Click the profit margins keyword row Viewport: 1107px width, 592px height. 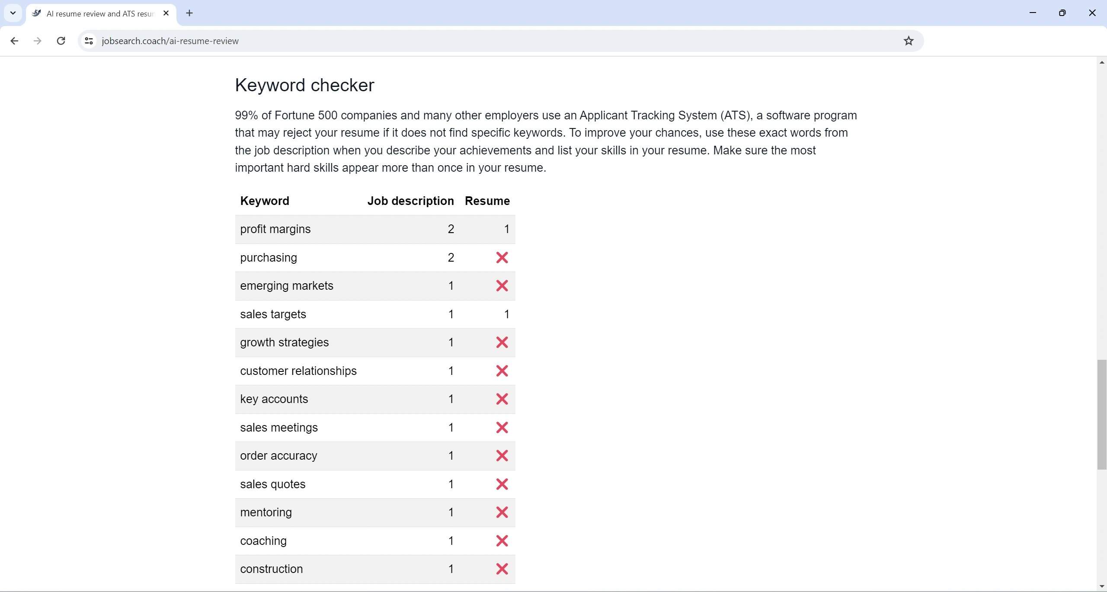pyautogui.click(x=275, y=229)
